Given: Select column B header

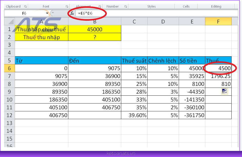Looking at the screenshot, I should pos(95,21).
